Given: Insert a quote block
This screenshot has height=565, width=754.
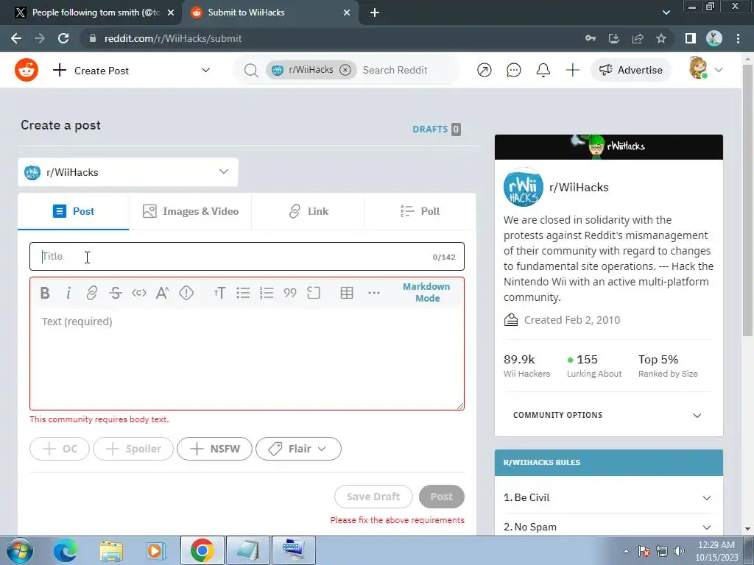Looking at the screenshot, I should [290, 293].
